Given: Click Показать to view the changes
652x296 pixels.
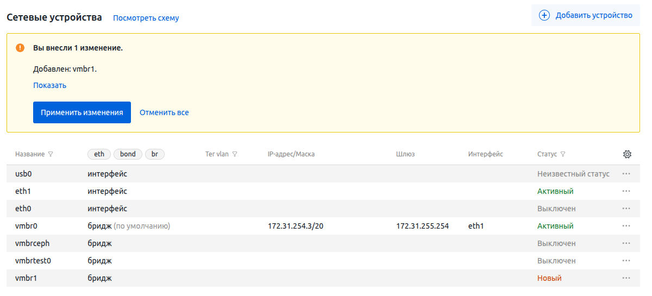Looking at the screenshot, I should [49, 85].
